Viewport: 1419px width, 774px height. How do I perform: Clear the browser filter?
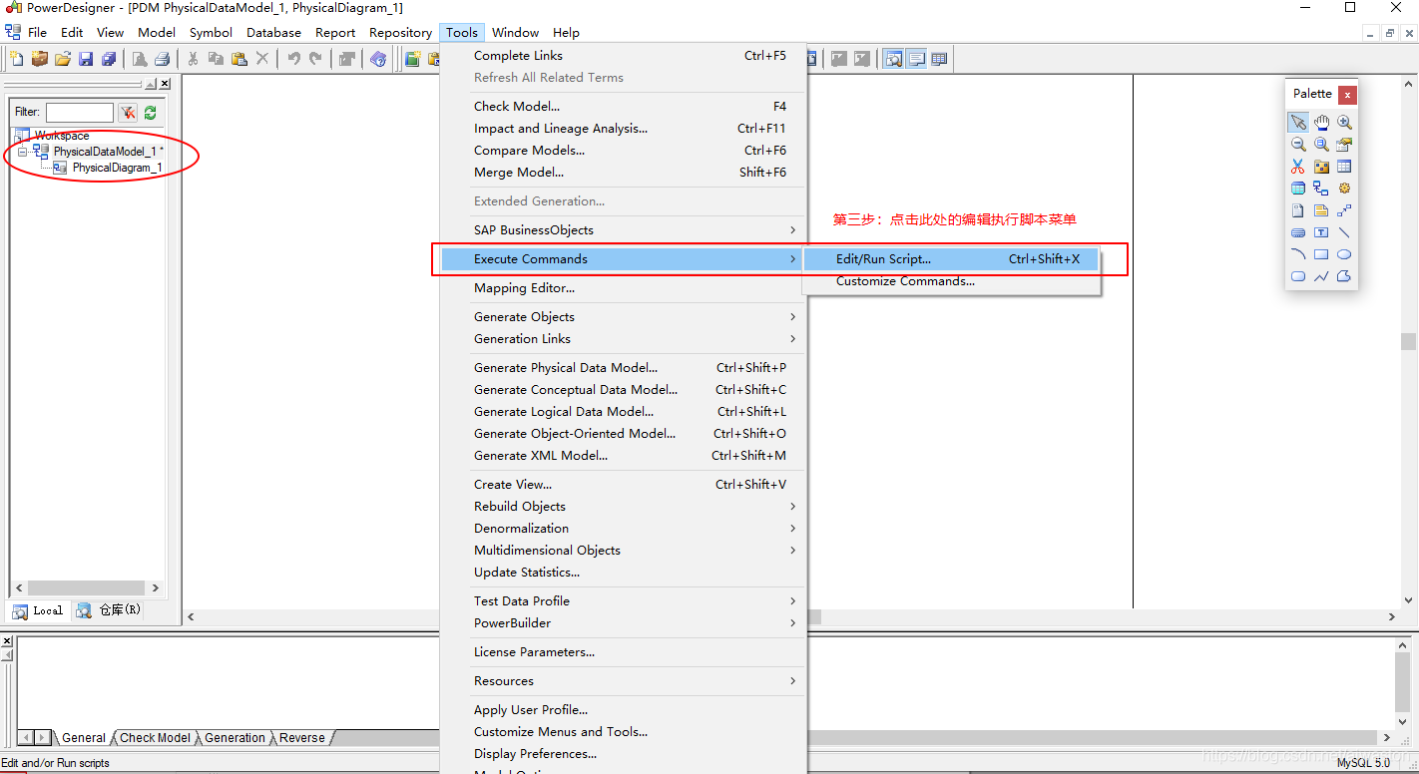point(128,113)
